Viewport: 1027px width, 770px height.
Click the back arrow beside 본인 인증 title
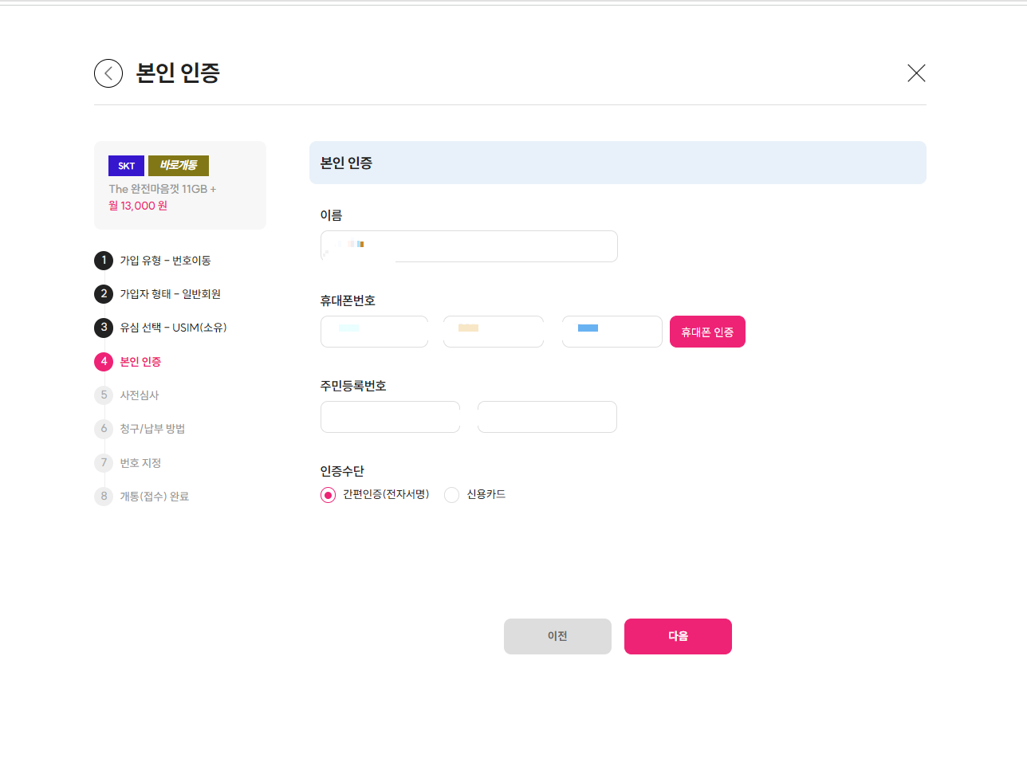pos(108,73)
